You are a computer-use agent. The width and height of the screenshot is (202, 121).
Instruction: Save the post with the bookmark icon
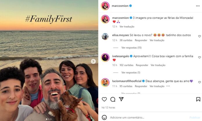coord(198,99)
